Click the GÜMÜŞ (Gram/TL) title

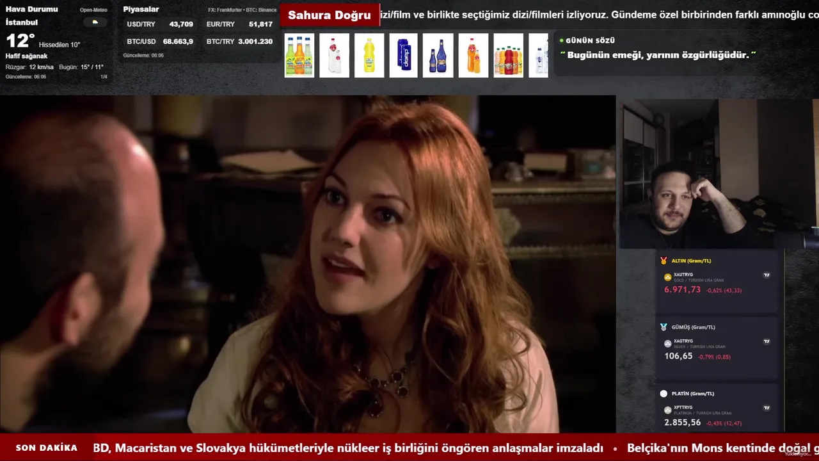click(x=694, y=327)
